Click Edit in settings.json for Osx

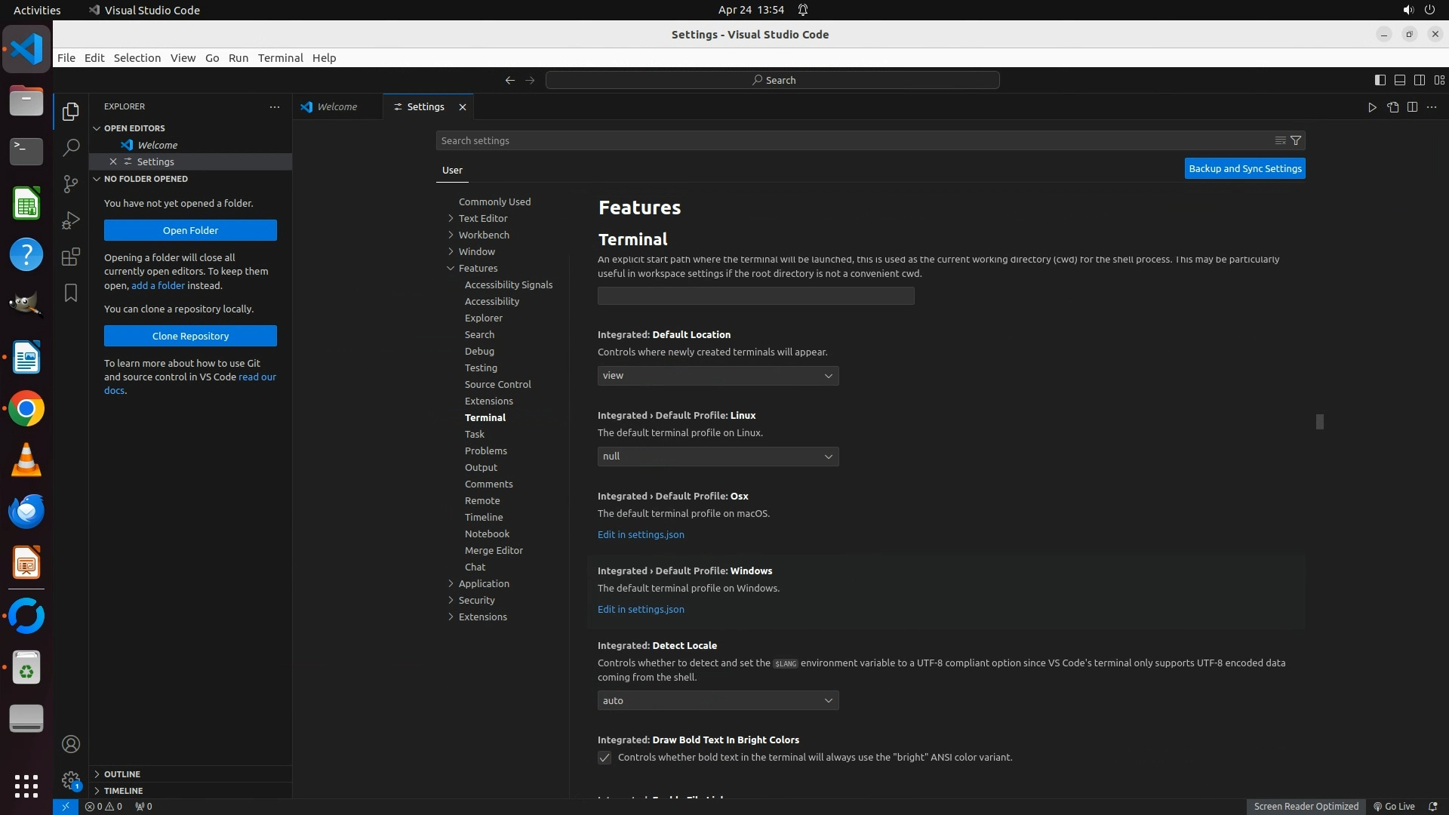(x=641, y=534)
